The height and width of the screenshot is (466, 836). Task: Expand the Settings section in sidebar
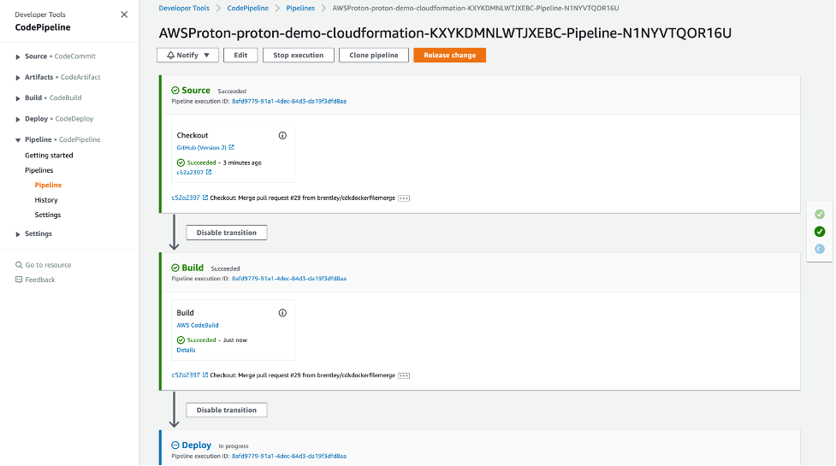tap(18, 233)
